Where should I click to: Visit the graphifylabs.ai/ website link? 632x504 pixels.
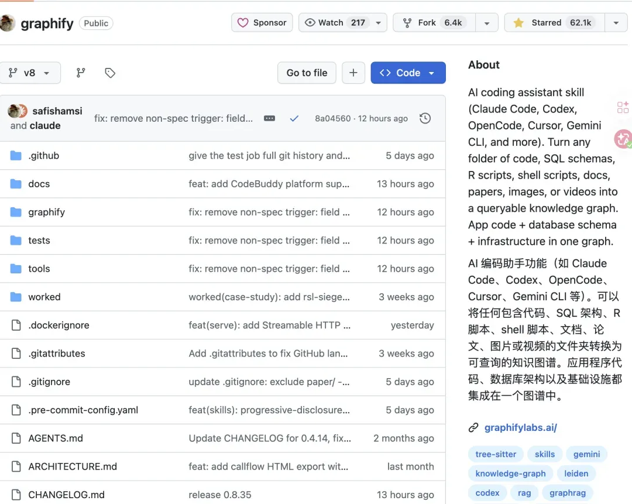point(520,427)
